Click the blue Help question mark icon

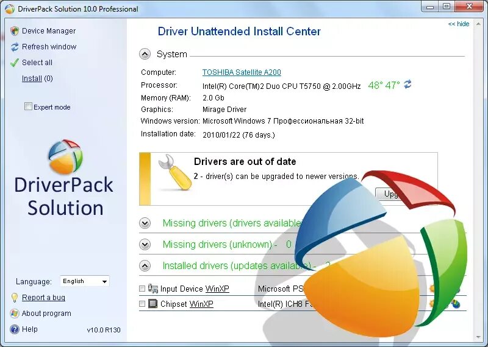(x=14, y=329)
